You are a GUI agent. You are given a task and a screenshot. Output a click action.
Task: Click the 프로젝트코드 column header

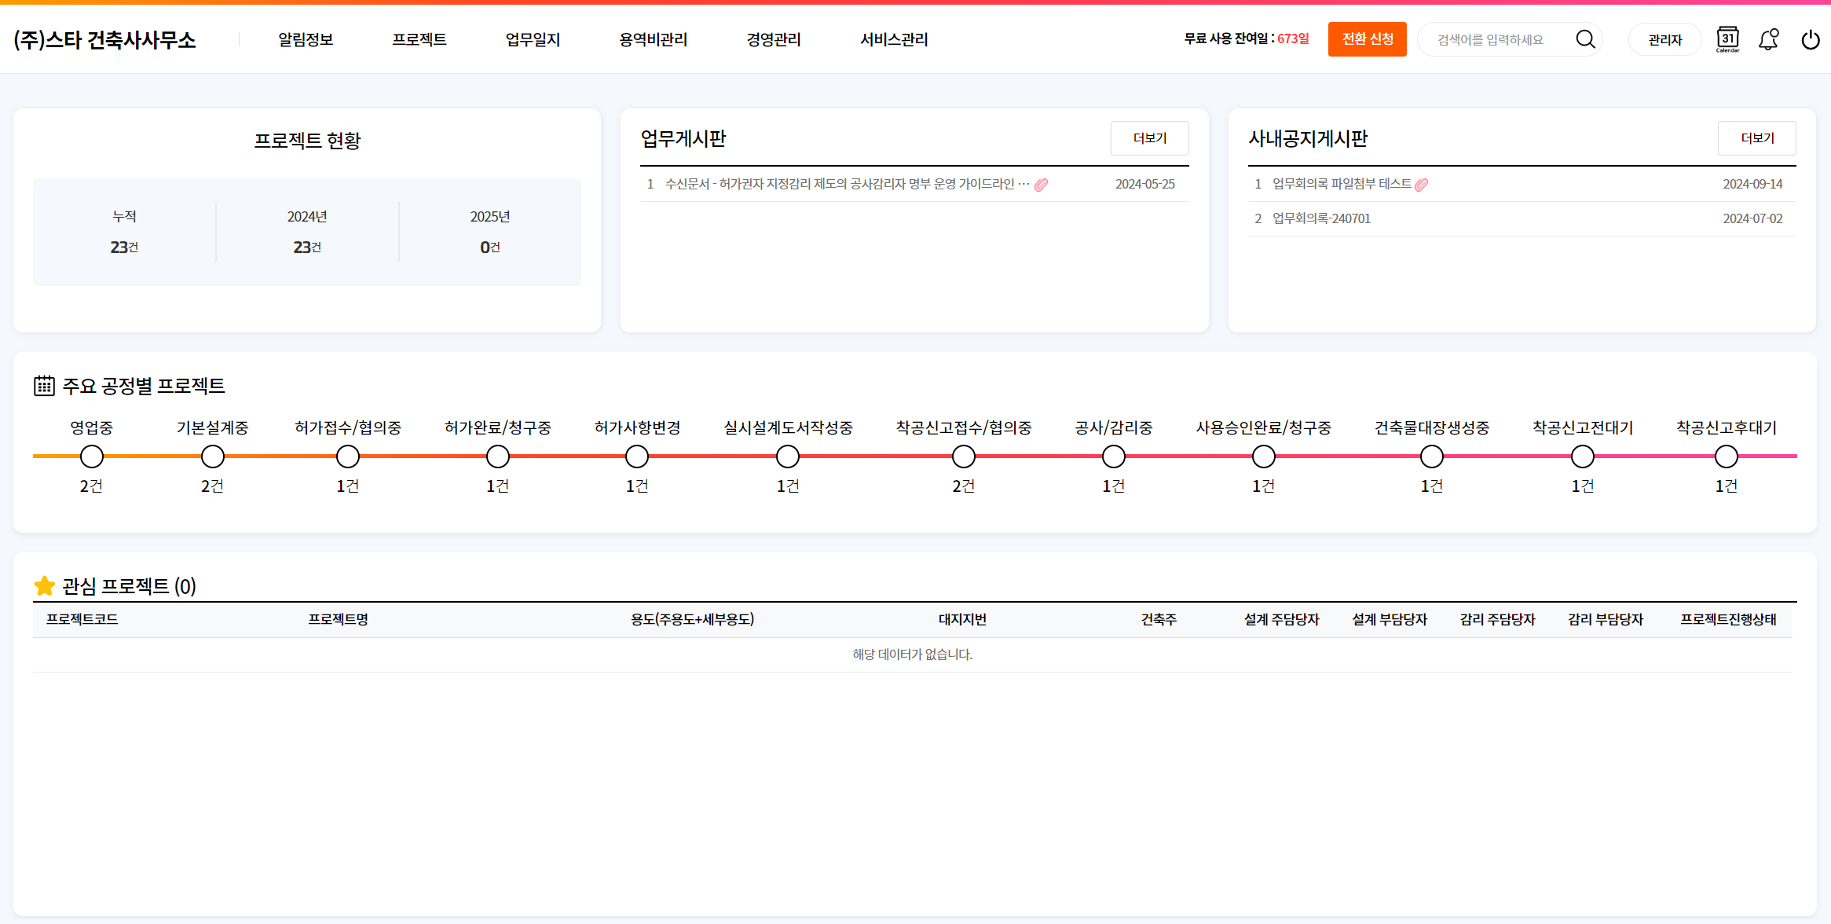tap(82, 619)
